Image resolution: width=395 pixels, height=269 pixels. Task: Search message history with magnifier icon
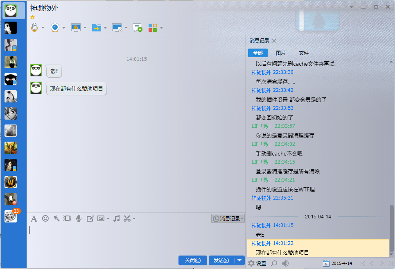click(x=274, y=263)
